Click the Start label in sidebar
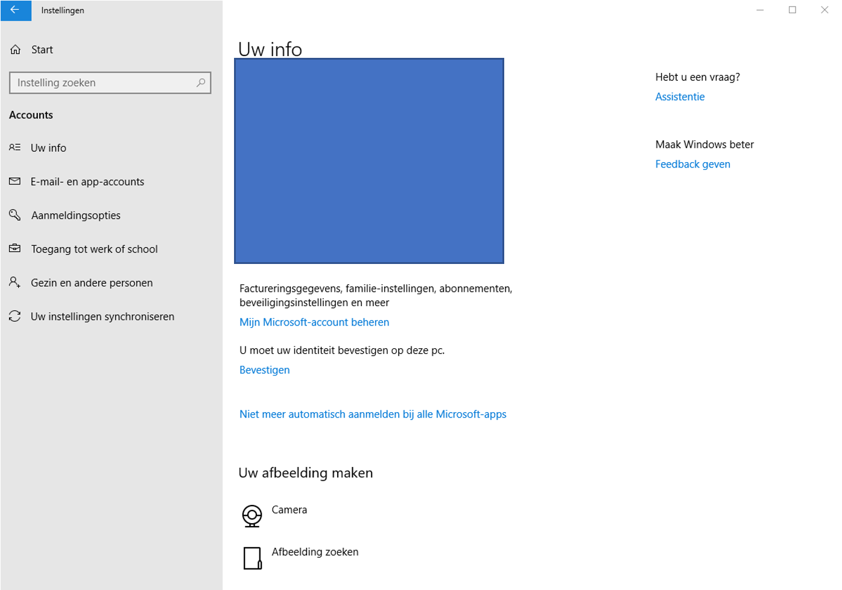842x590 pixels. [x=42, y=50]
